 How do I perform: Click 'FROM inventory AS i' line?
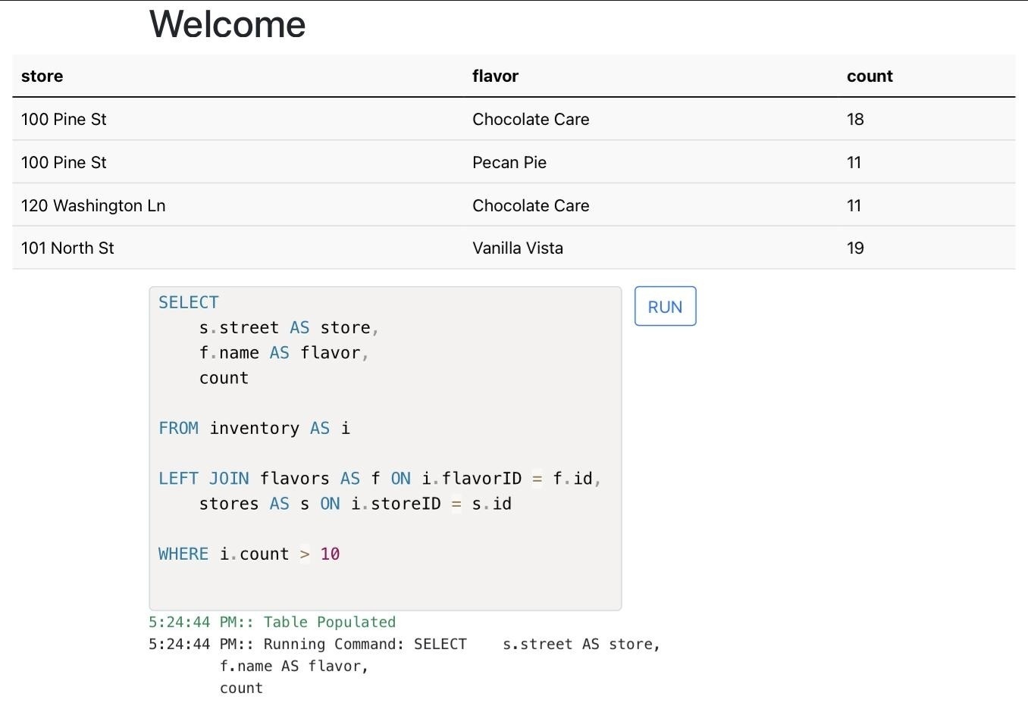(x=254, y=428)
